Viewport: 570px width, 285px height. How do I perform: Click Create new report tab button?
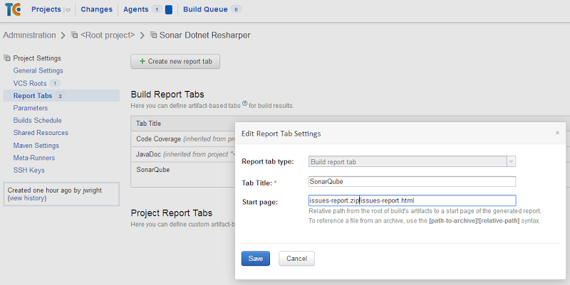pyautogui.click(x=175, y=61)
